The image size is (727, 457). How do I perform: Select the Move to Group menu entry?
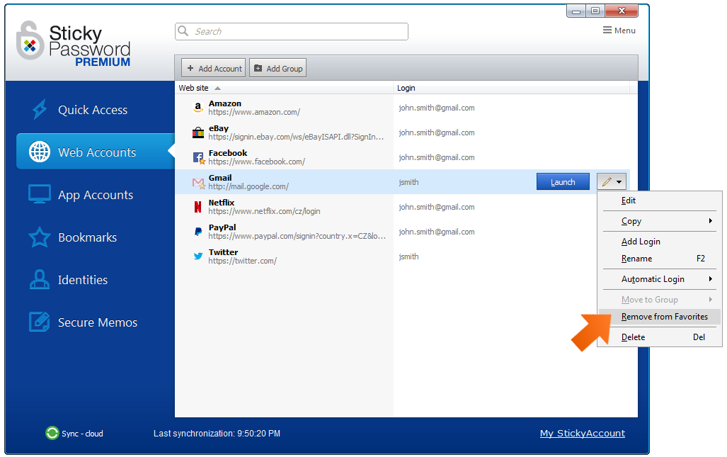pyautogui.click(x=659, y=299)
